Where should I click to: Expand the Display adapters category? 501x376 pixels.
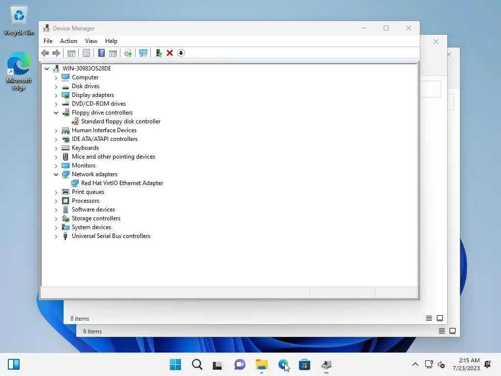point(56,95)
